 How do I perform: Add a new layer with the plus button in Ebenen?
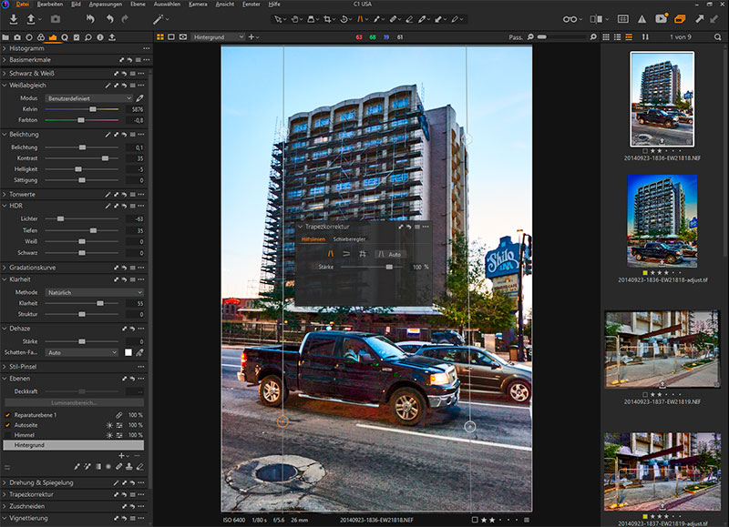(121, 456)
